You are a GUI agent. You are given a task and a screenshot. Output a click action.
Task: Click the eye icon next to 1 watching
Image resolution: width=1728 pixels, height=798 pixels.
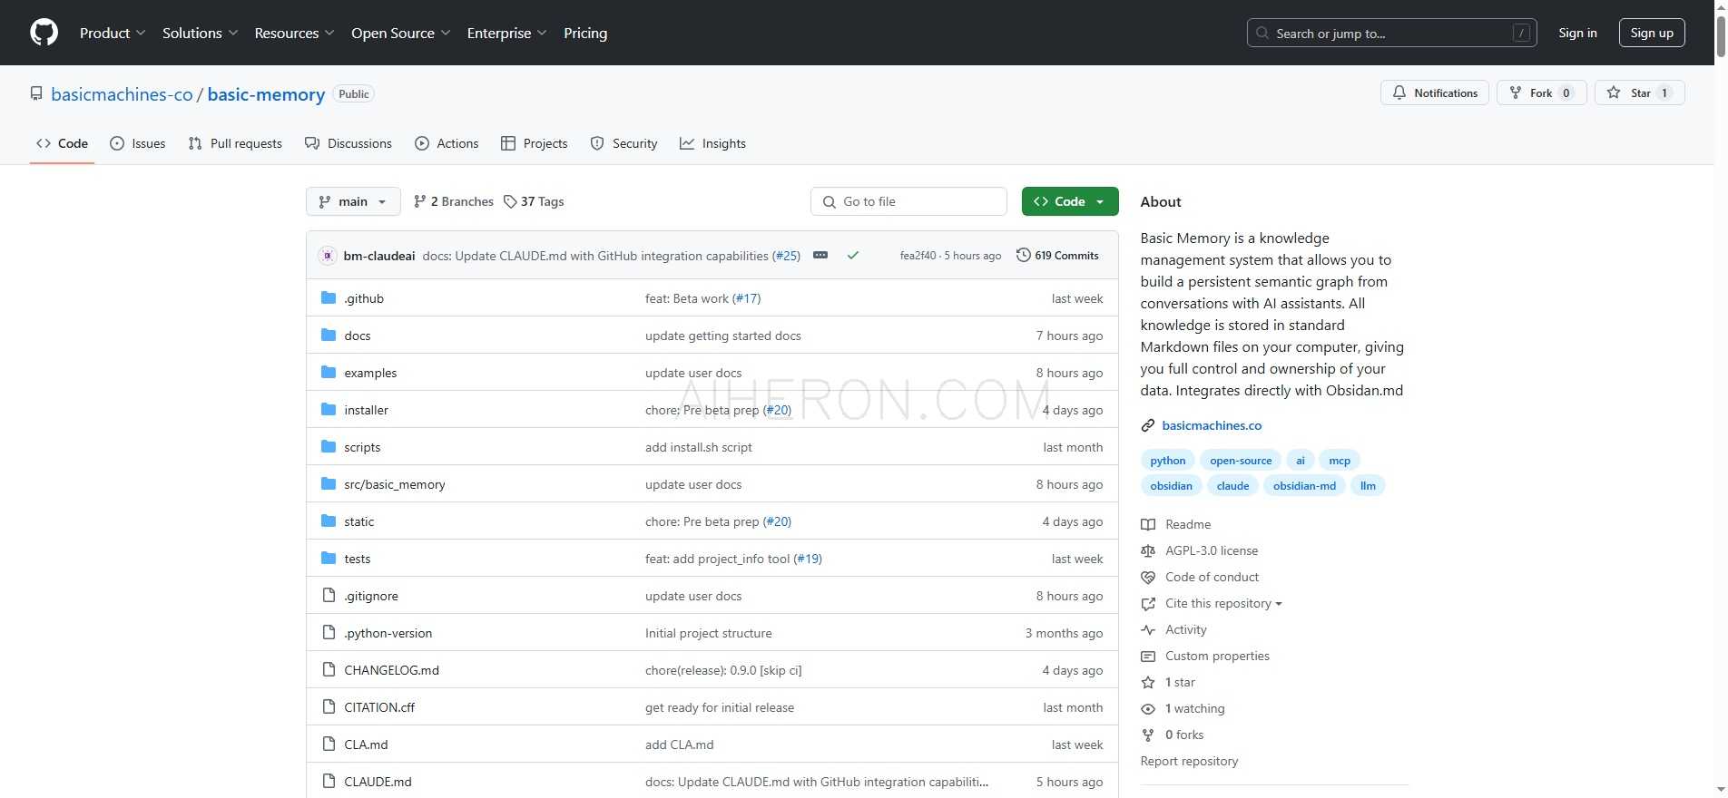pos(1148,708)
